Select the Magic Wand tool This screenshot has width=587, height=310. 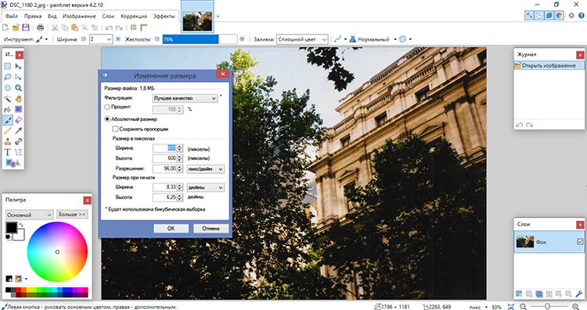click(8, 98)
